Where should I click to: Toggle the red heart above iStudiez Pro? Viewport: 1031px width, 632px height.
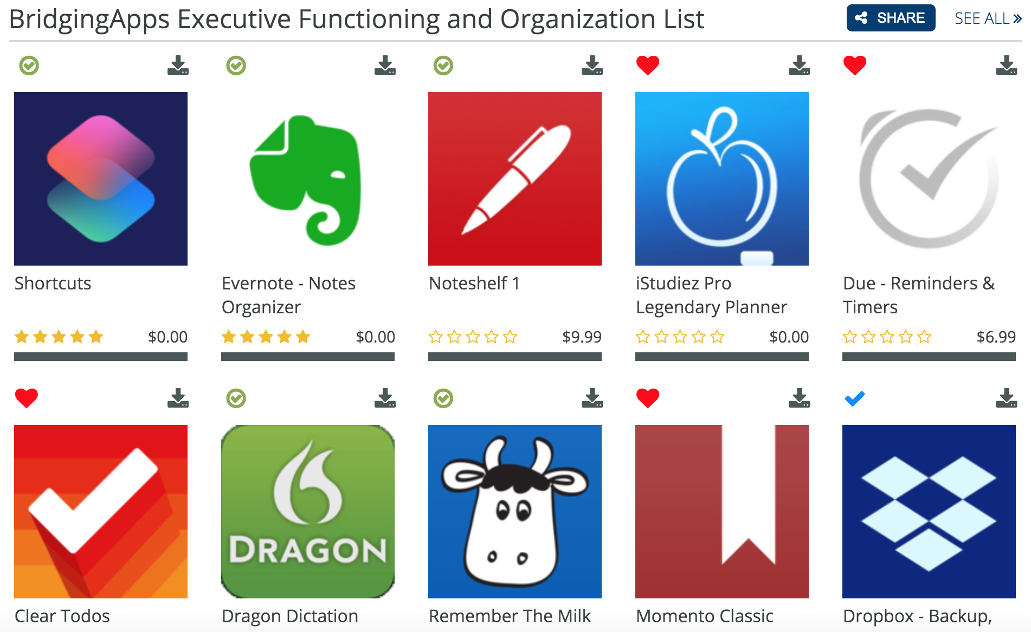648,66
